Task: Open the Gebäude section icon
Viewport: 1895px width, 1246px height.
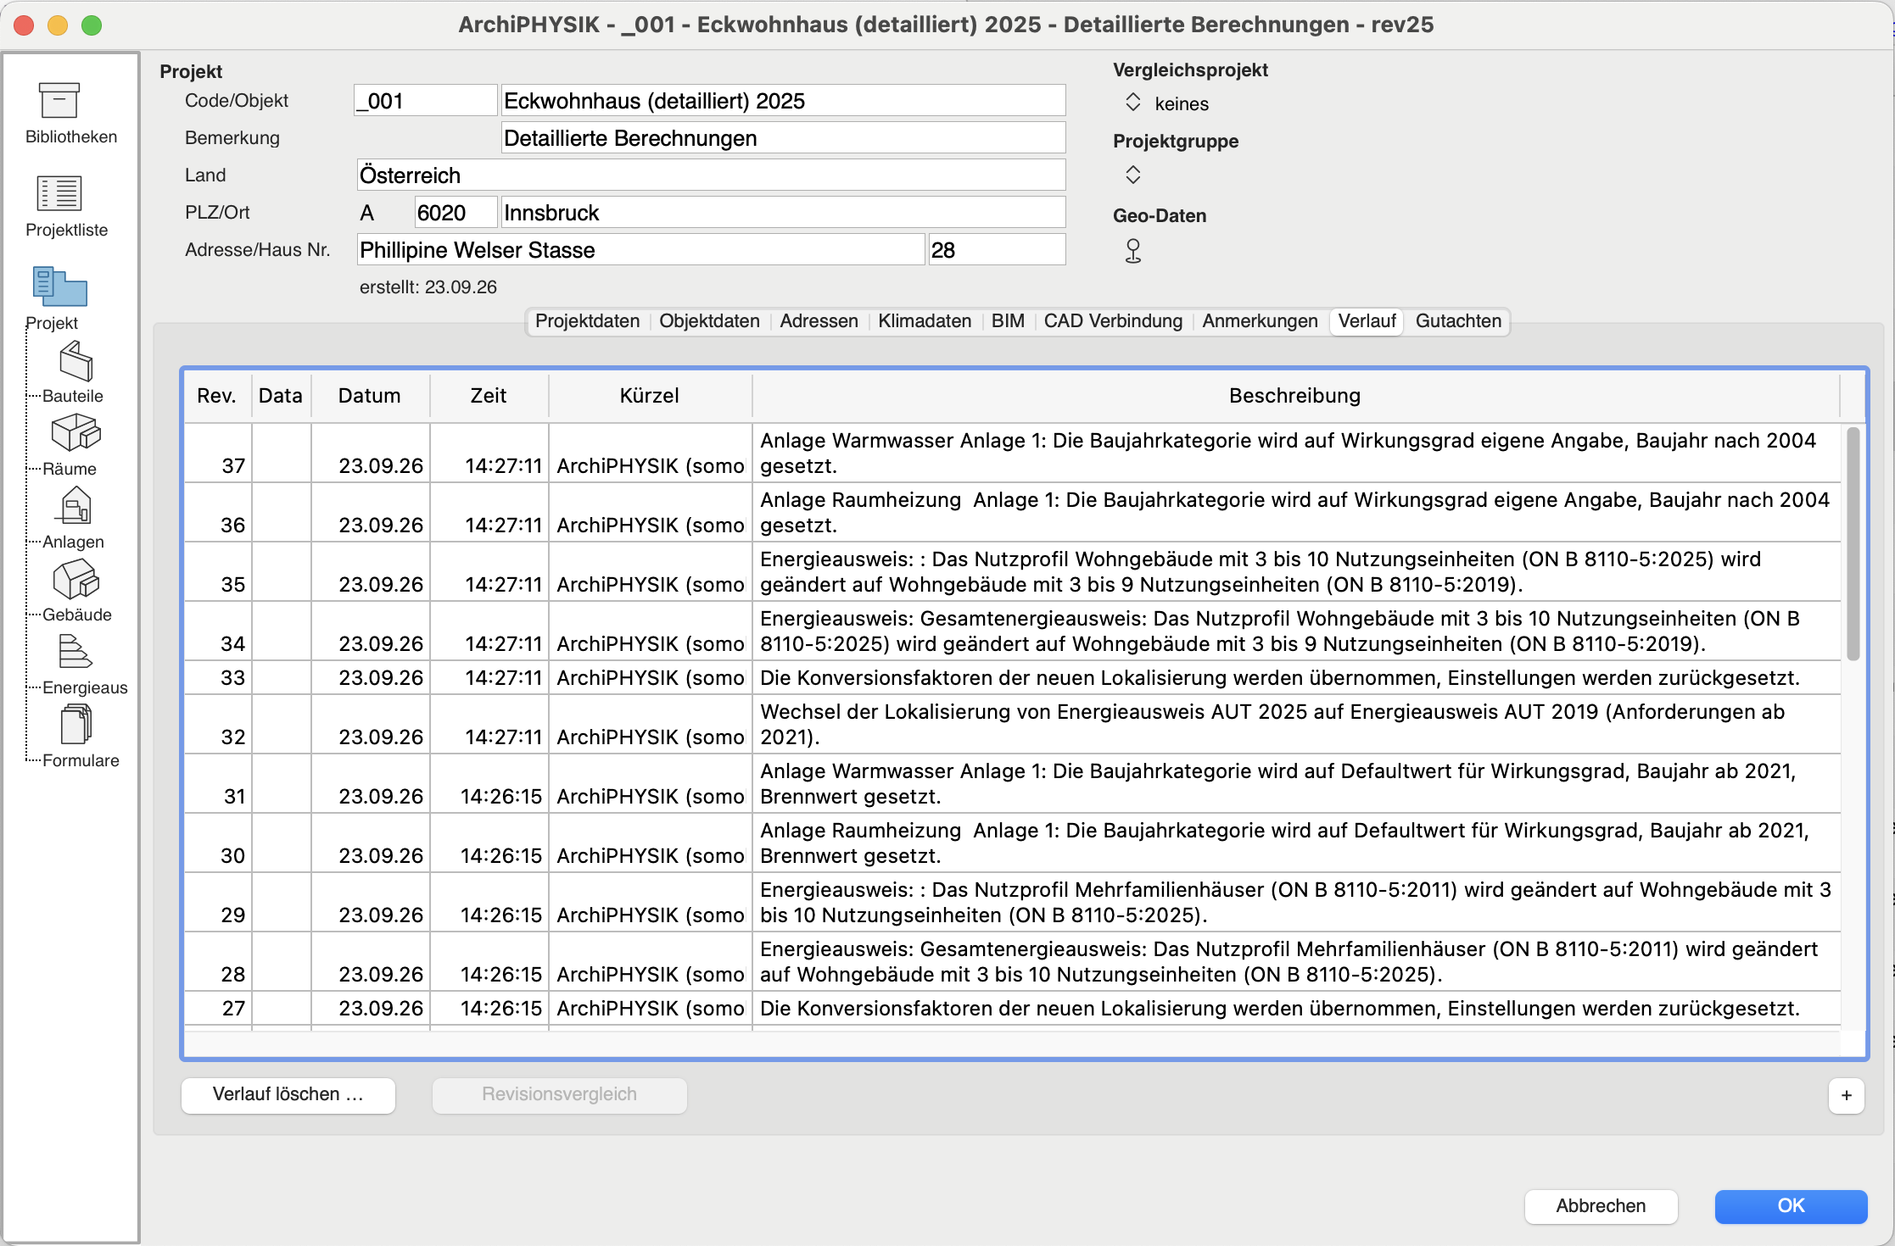Action: coord(75,580)
